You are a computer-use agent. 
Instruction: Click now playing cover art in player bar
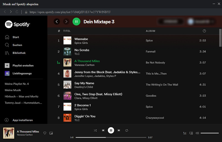(9, 133)
